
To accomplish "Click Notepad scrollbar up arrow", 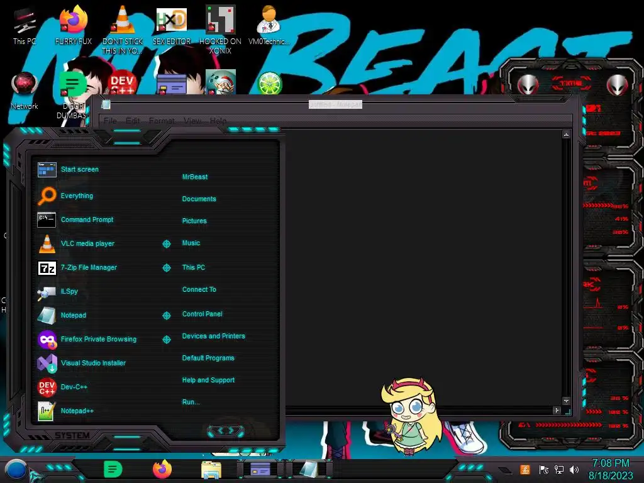I will click(x=567, y=135).
